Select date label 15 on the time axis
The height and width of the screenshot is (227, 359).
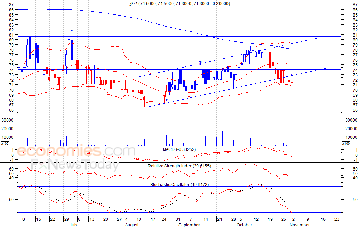pyautogui.click(x=38, y=219)
